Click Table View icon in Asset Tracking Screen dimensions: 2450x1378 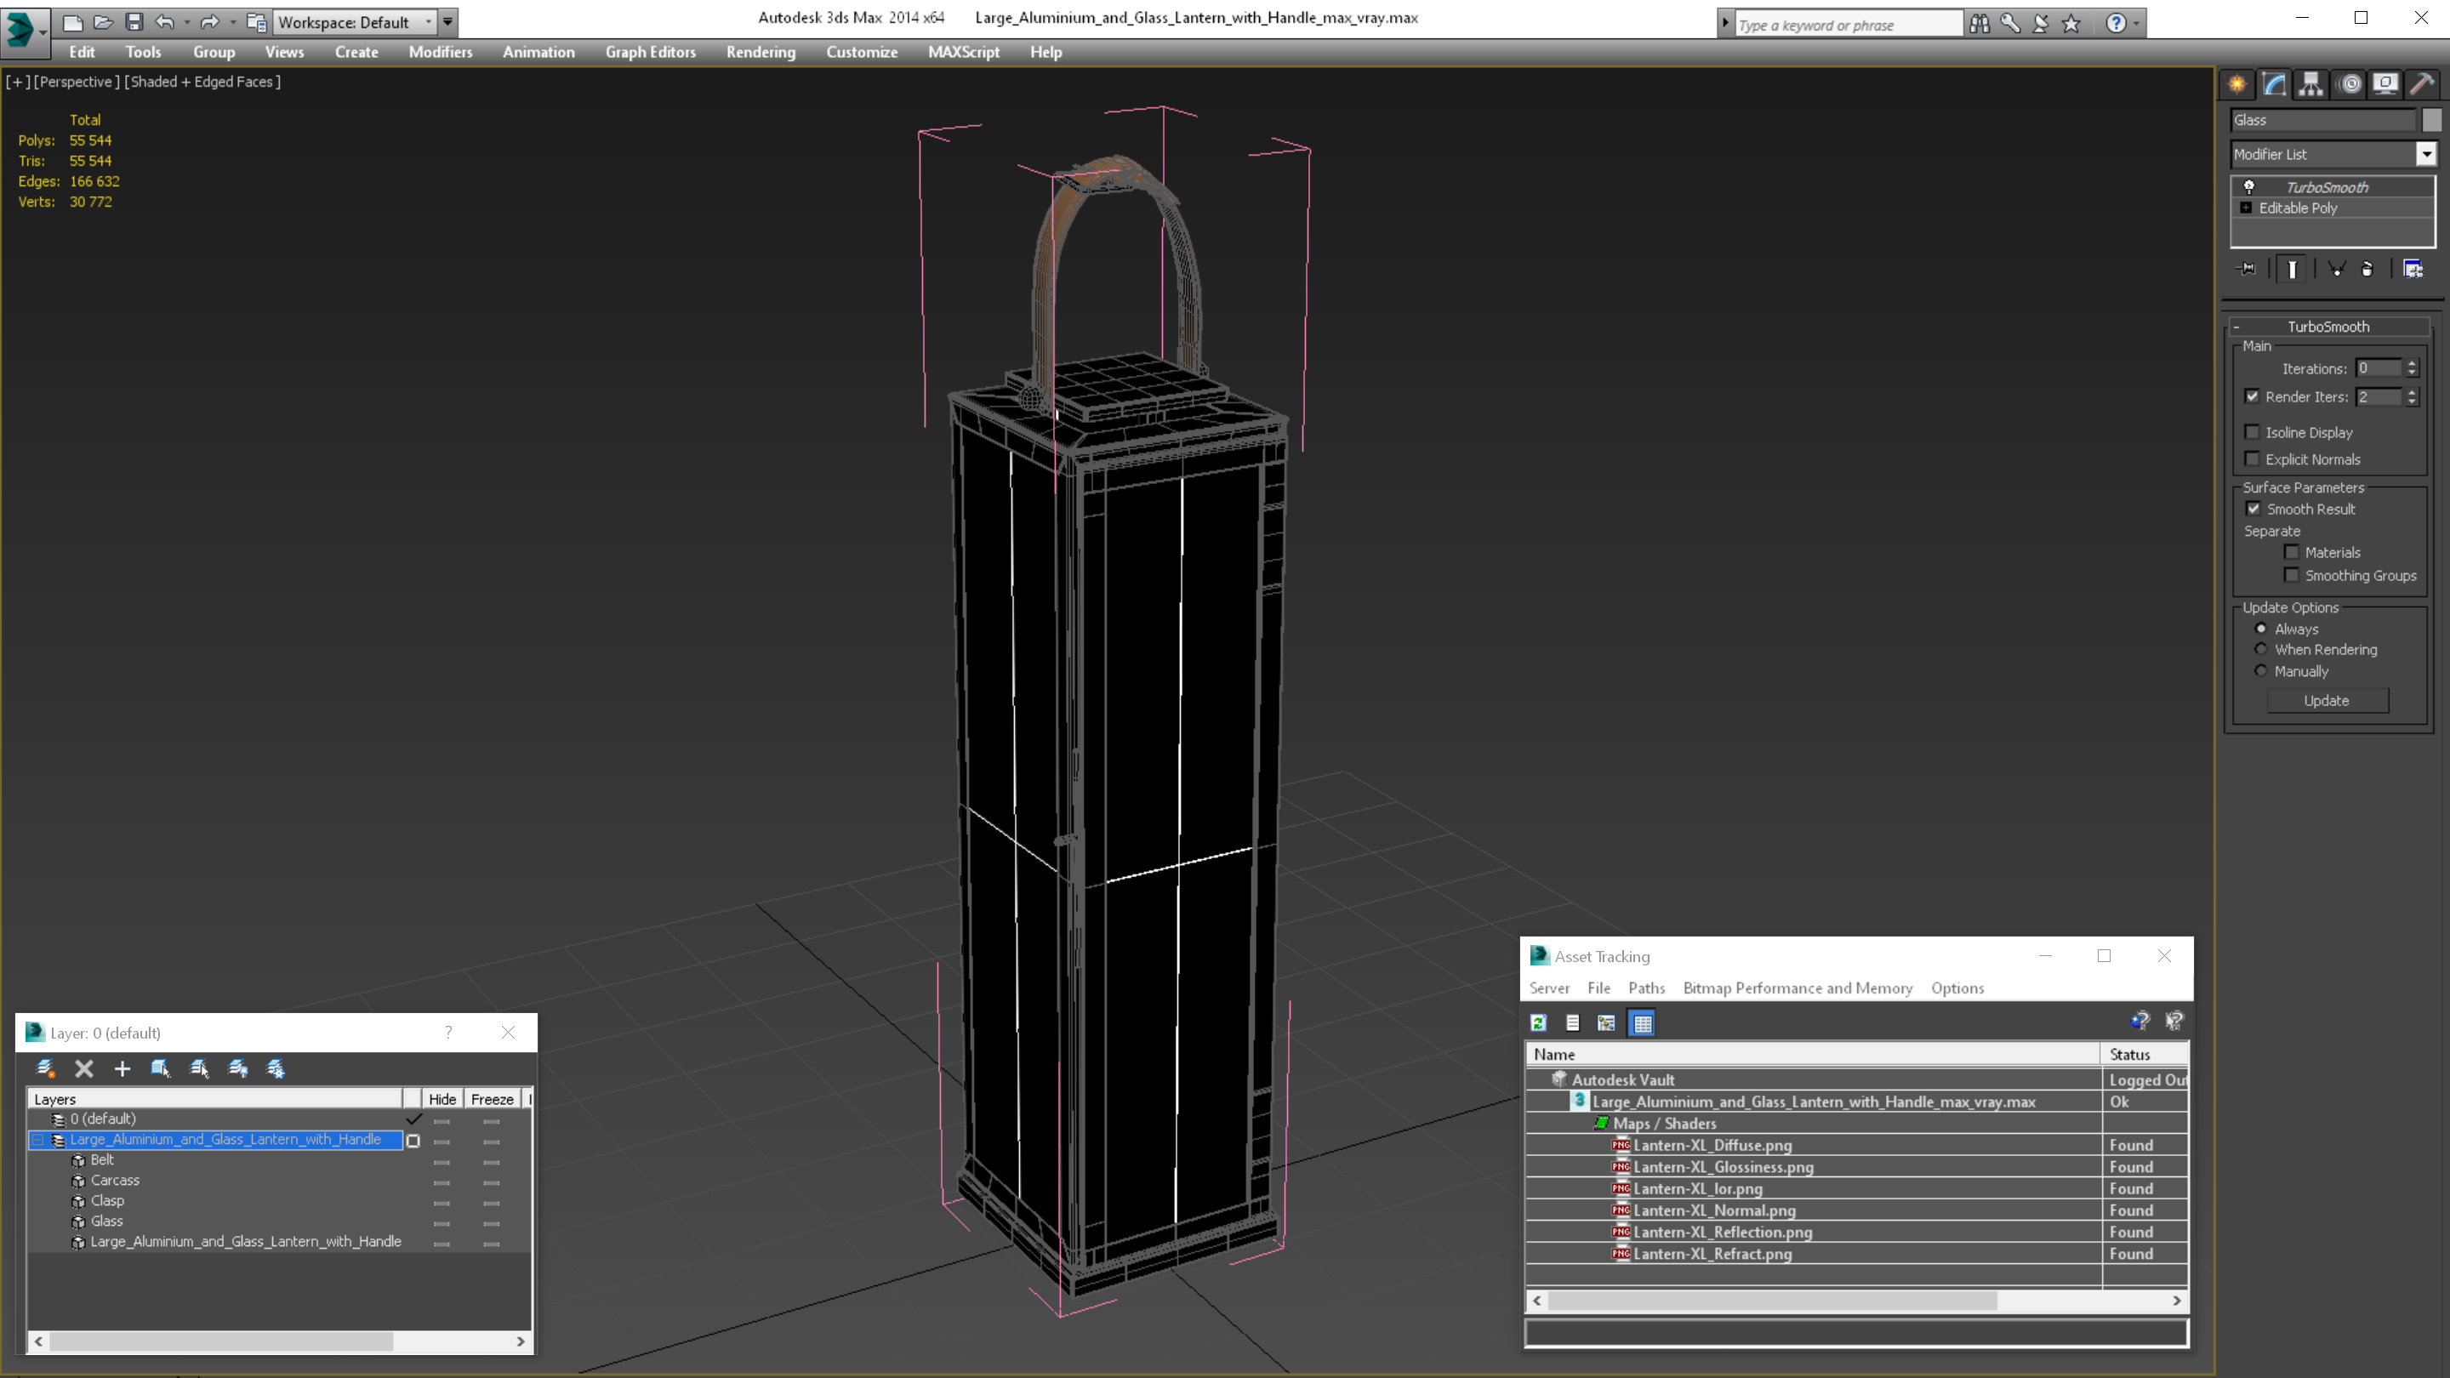1643,1022
